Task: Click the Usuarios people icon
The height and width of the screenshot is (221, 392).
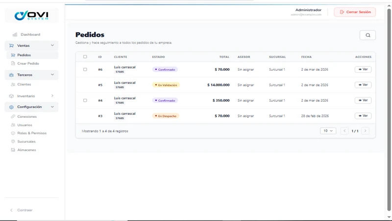Action: point(13,125)
